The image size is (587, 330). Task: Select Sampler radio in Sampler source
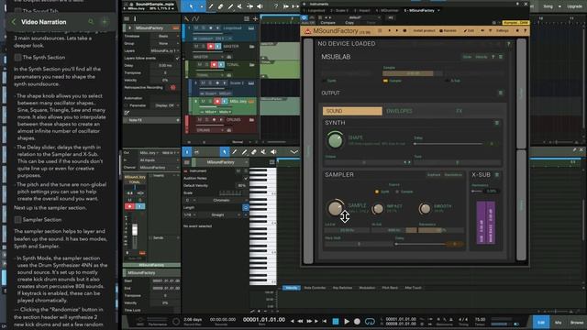pyautogui.click(x=397, y=192)
